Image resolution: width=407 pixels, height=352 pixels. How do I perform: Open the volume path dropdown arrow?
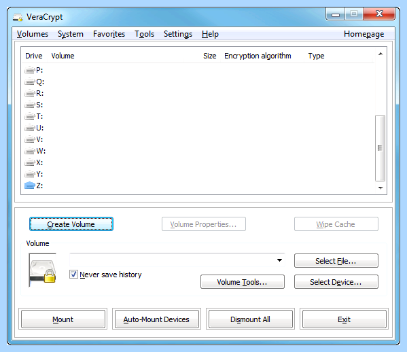click(x=279, y=260)
